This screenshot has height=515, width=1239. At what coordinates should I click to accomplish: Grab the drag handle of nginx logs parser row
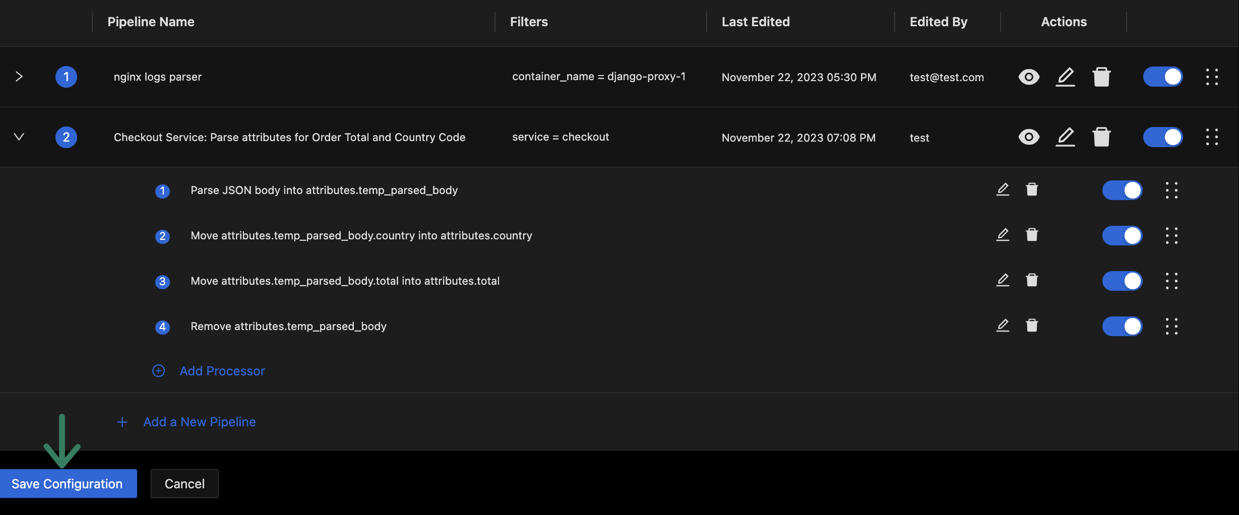tap(1212, 77)
